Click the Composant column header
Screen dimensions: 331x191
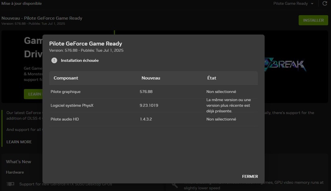[x=66, y=78]
